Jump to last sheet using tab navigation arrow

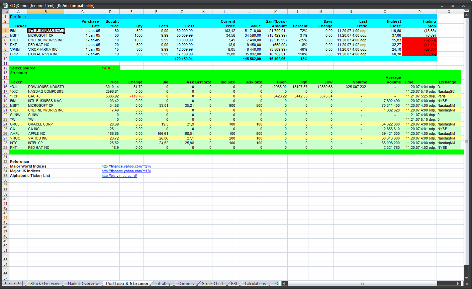coord(19,283)
